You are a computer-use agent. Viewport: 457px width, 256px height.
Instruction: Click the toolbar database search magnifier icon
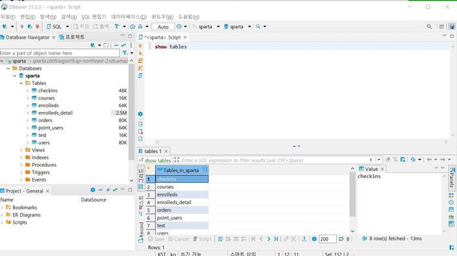(x=258, y=27)
